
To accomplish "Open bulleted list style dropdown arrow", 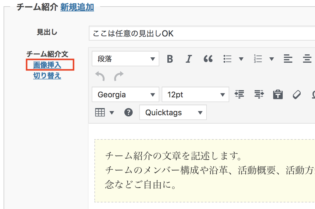I will coord(241,59).
